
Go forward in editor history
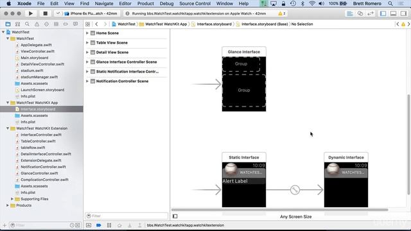pos(105,24)
